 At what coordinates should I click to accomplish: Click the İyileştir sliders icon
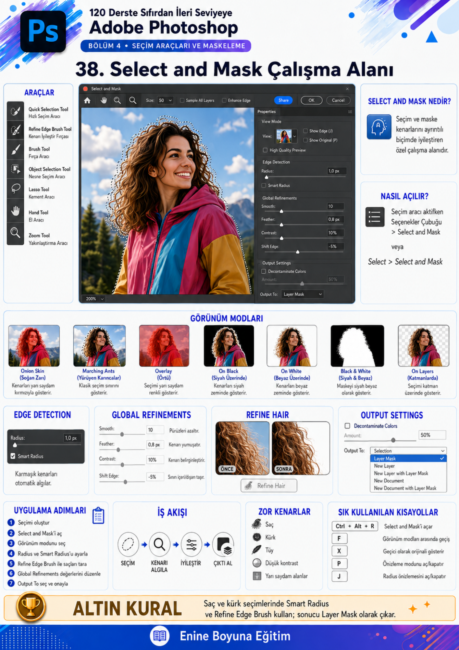[x=191, y=544]
